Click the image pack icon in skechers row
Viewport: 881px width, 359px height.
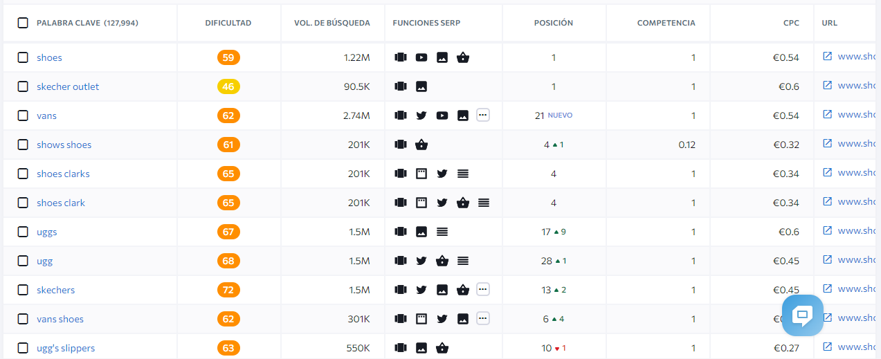[442, 290]
